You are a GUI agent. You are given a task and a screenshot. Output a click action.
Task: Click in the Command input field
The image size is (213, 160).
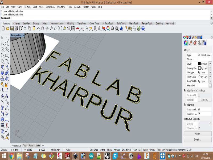(x=110, y=18)
